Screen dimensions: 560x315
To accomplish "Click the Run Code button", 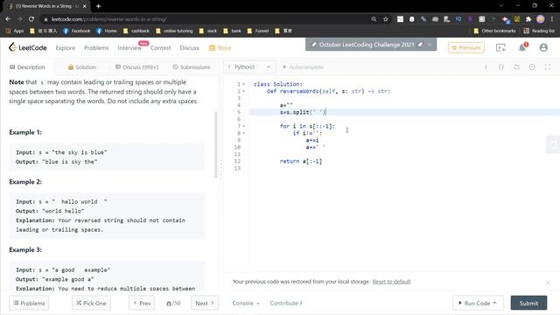I will point(479,303).
